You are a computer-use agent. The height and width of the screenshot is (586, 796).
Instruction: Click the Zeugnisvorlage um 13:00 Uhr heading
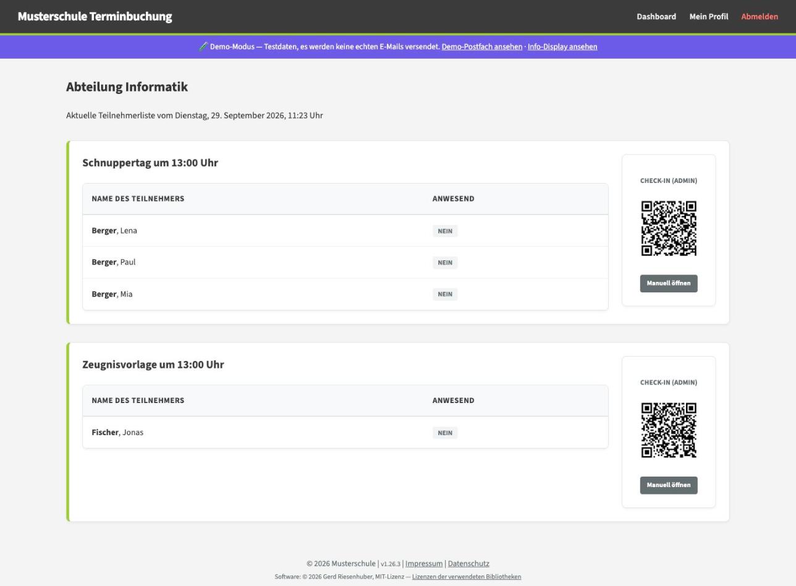point(153,365)
